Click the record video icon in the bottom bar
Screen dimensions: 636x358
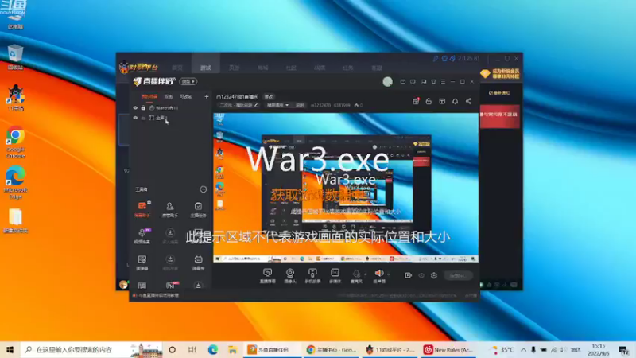408,275
